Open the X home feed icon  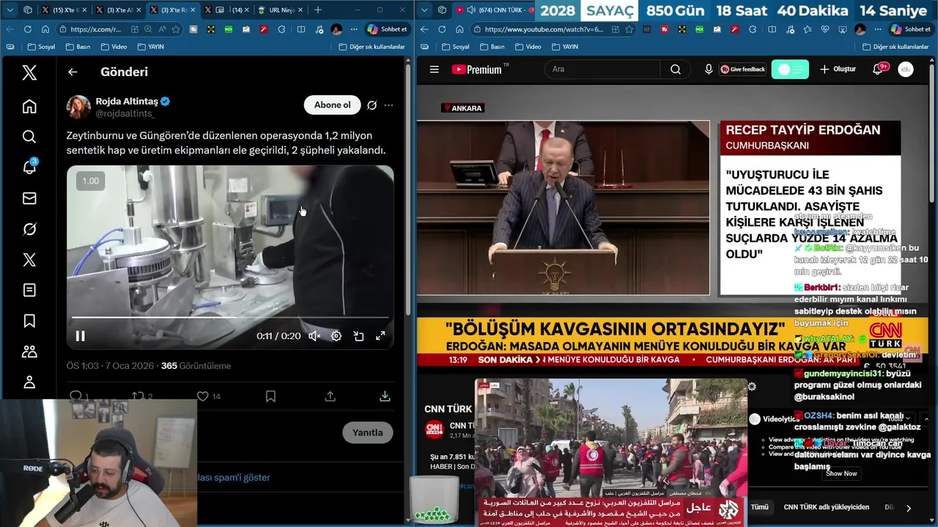coord(29,106)
